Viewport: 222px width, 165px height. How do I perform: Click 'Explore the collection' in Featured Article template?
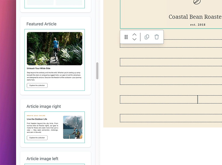coord(37,85)
